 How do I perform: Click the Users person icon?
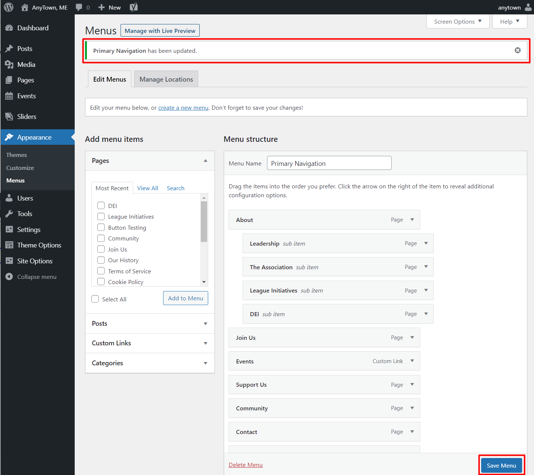tap(9, 198)
